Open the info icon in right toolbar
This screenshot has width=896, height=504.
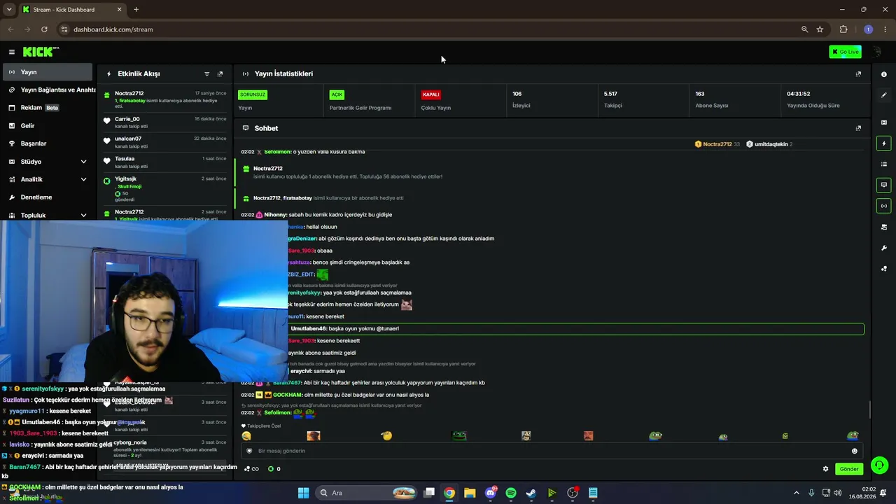883,74
